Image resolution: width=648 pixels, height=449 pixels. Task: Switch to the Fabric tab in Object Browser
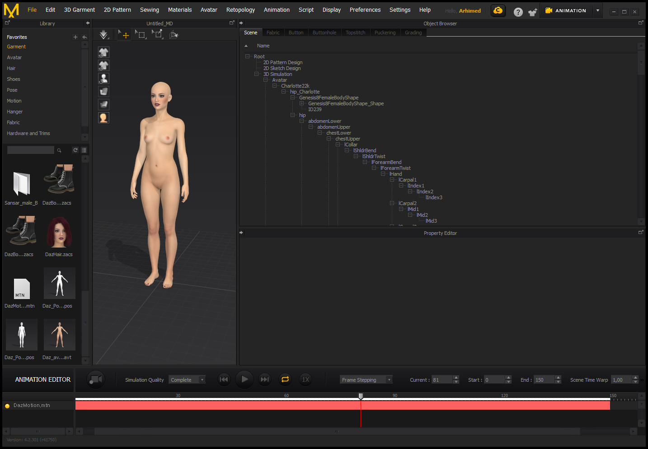pos(273,33)
